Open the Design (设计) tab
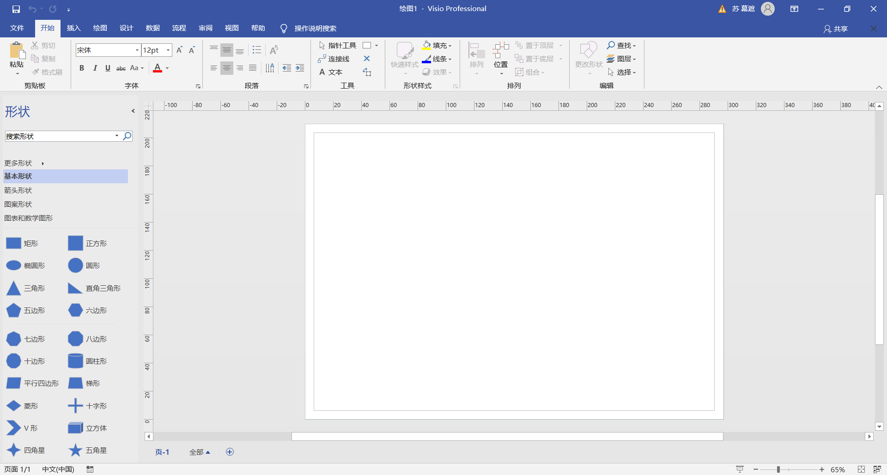The height and width of the screenshot is (475, 887). coord(126,28)
